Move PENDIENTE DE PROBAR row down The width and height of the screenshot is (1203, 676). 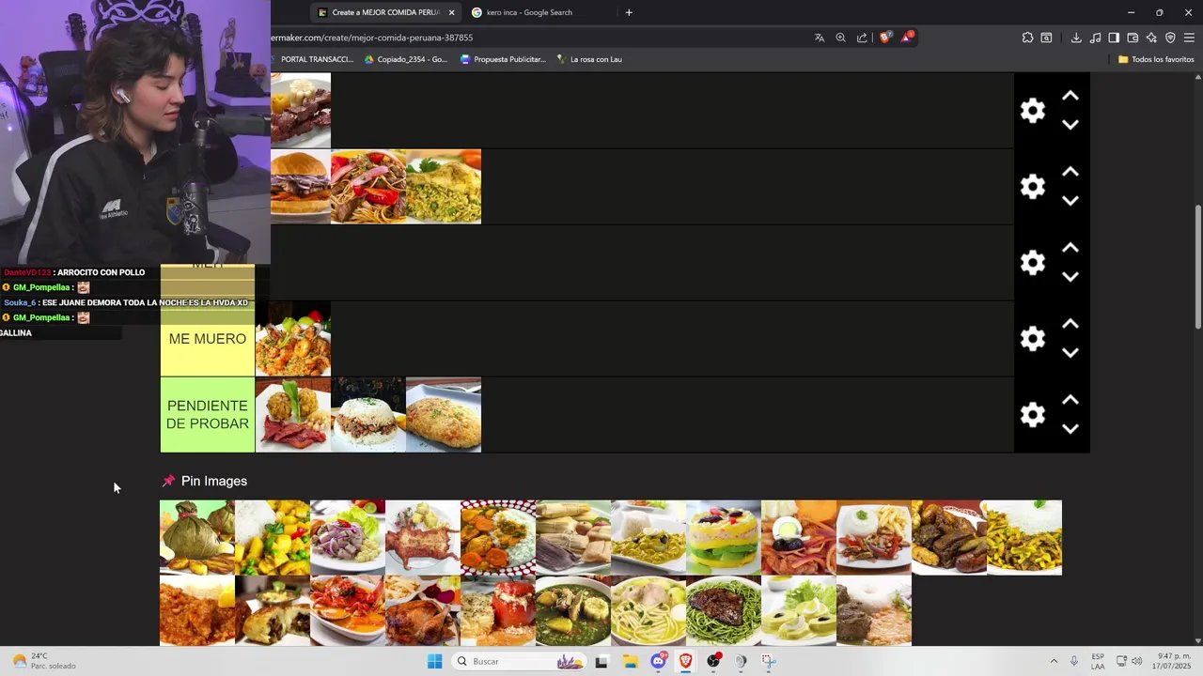1070,429
